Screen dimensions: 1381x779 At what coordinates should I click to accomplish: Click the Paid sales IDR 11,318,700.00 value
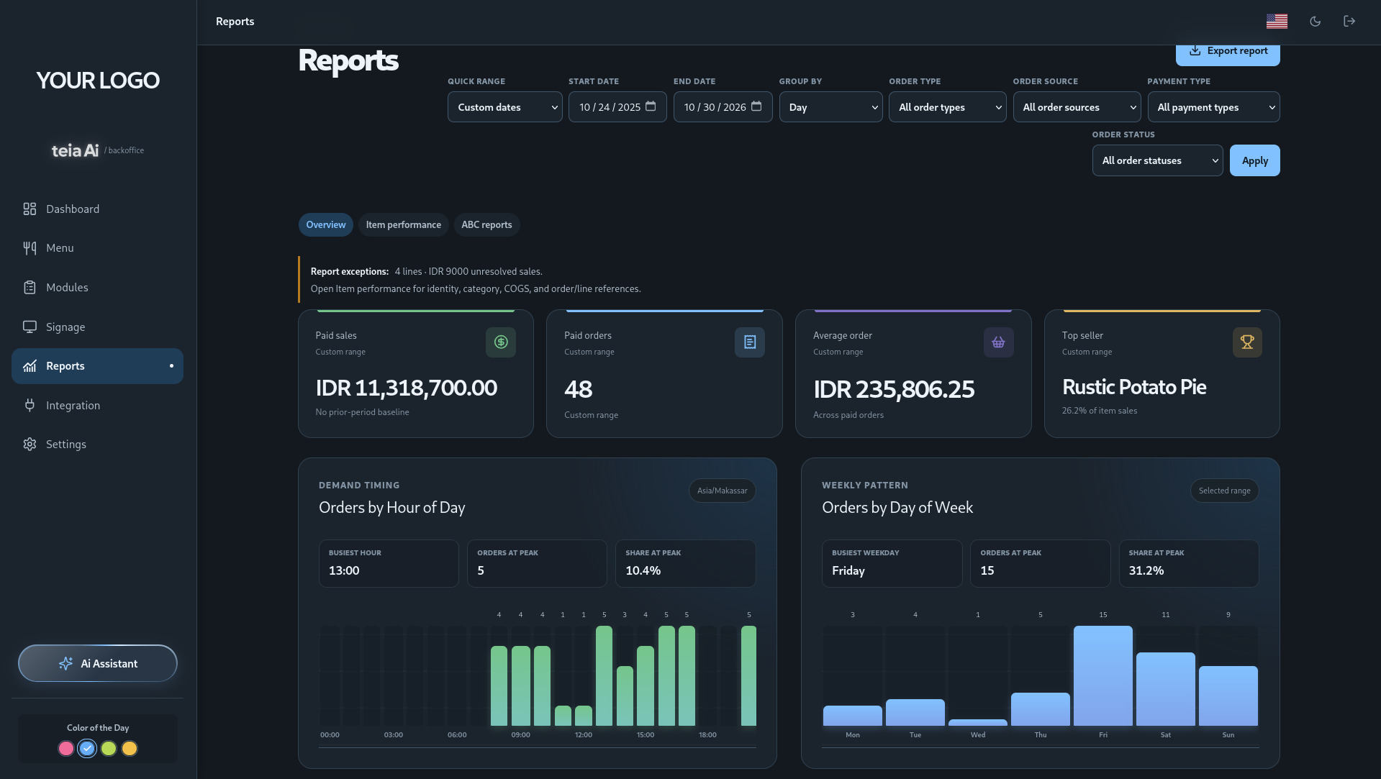pyautogui.click(x=406, y=388)
